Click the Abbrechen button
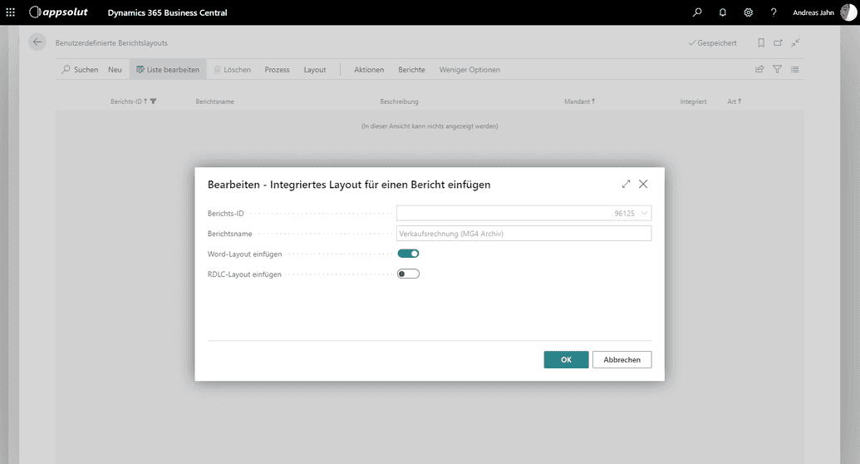Screen dimensions: 860x464 click(622, 359)
